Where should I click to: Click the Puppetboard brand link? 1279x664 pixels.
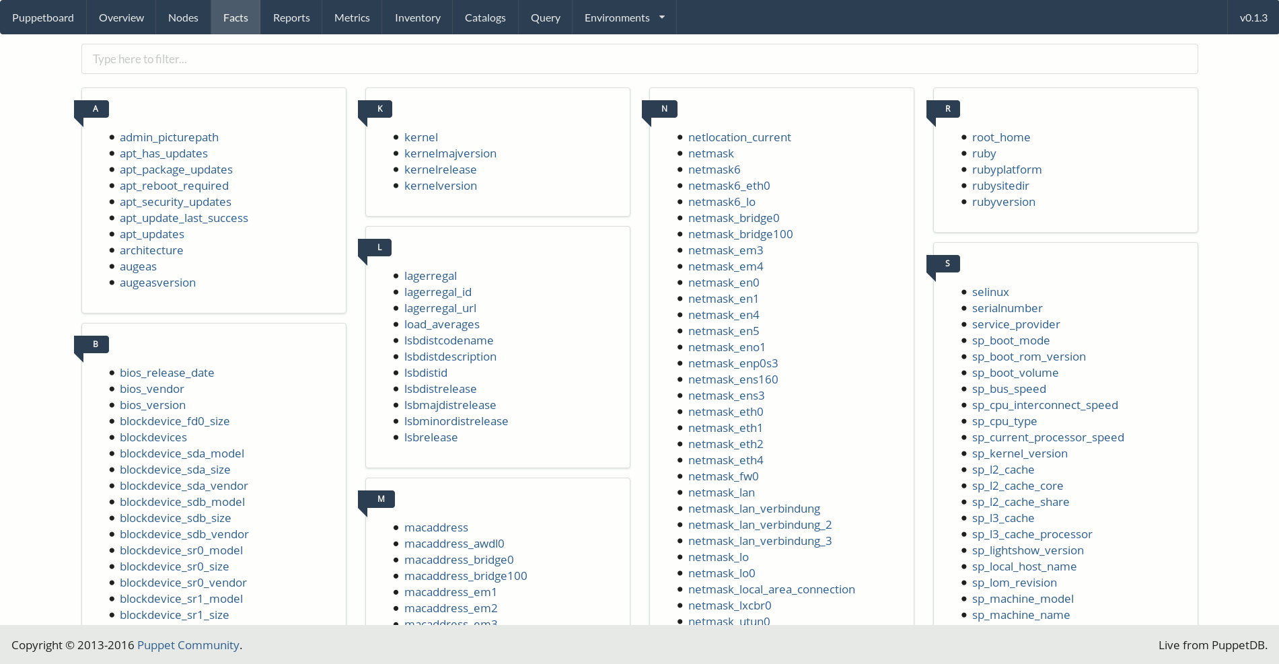point(43,17)
